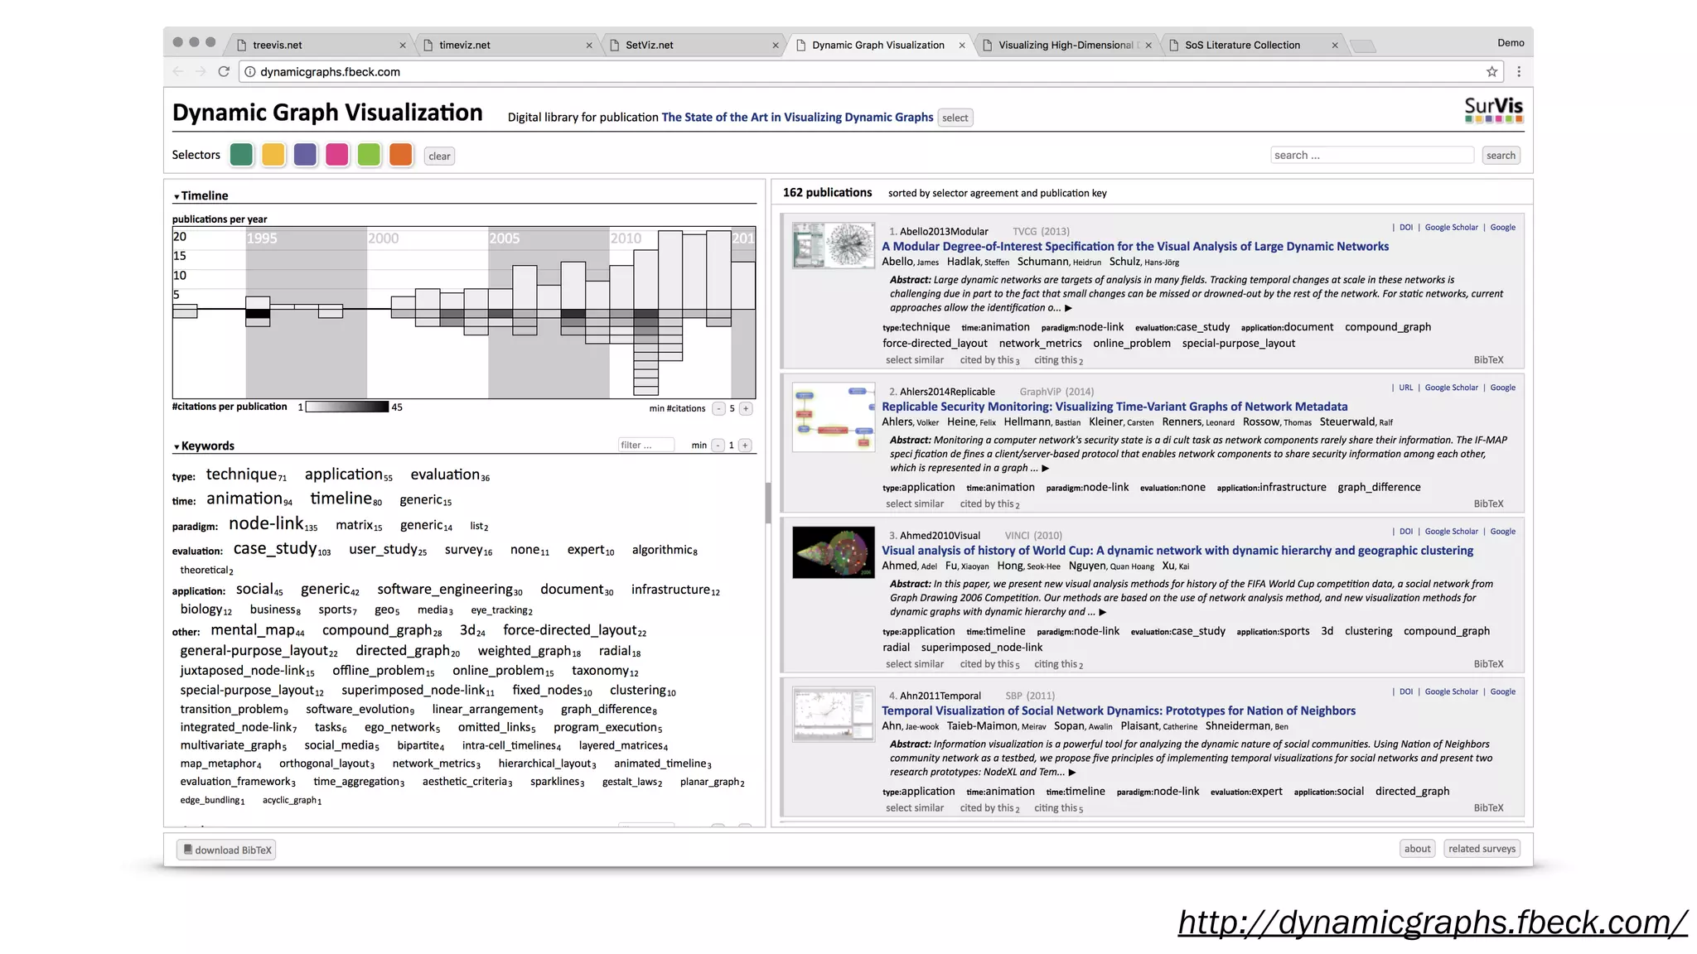Reload the page with browser refresh icon

point(223,72)
